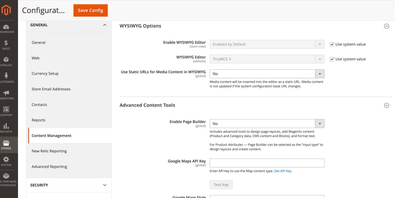
Task: Expand the Security settings group
Action: (69, 185)
